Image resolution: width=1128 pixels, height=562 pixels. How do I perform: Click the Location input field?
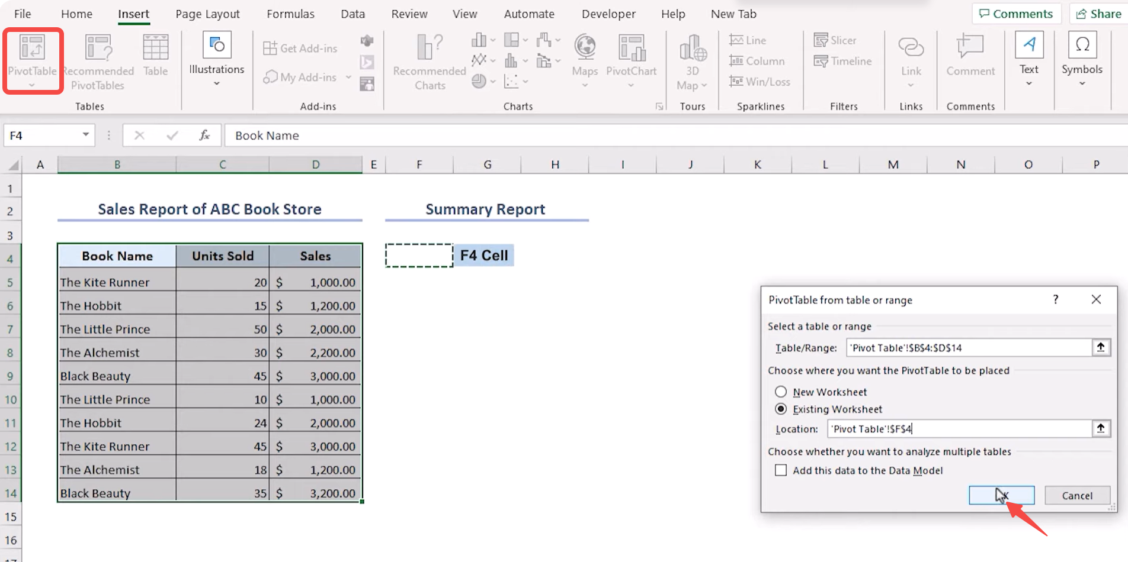[960, 428]
